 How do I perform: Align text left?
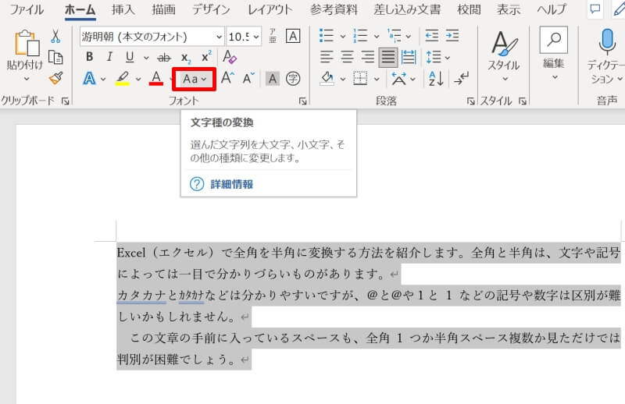[327, 57]
